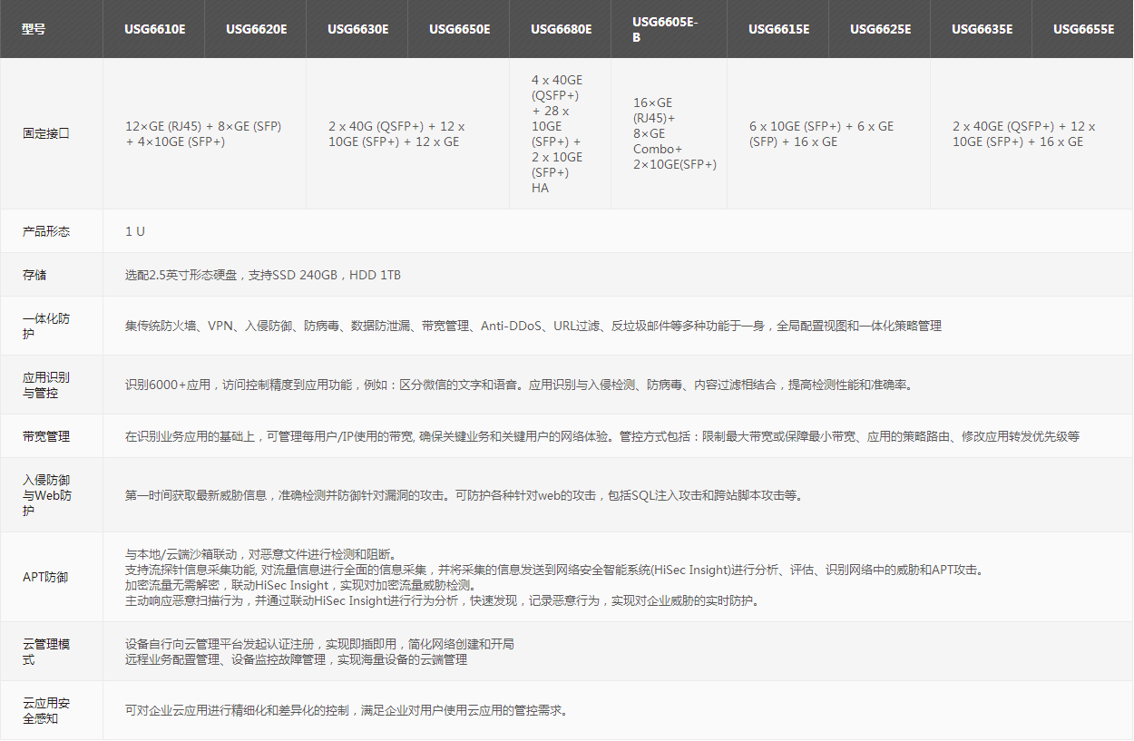This screenshot has height=741, width=1134.
Task: Click the 设备自行向云管理平台发起认证注册 line
Action: [319, 644]
